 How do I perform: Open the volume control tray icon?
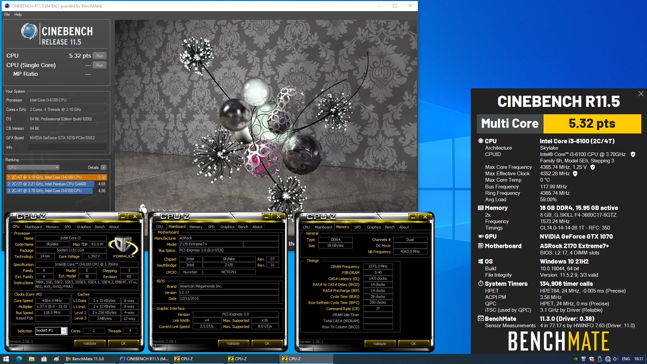[616, 359]
